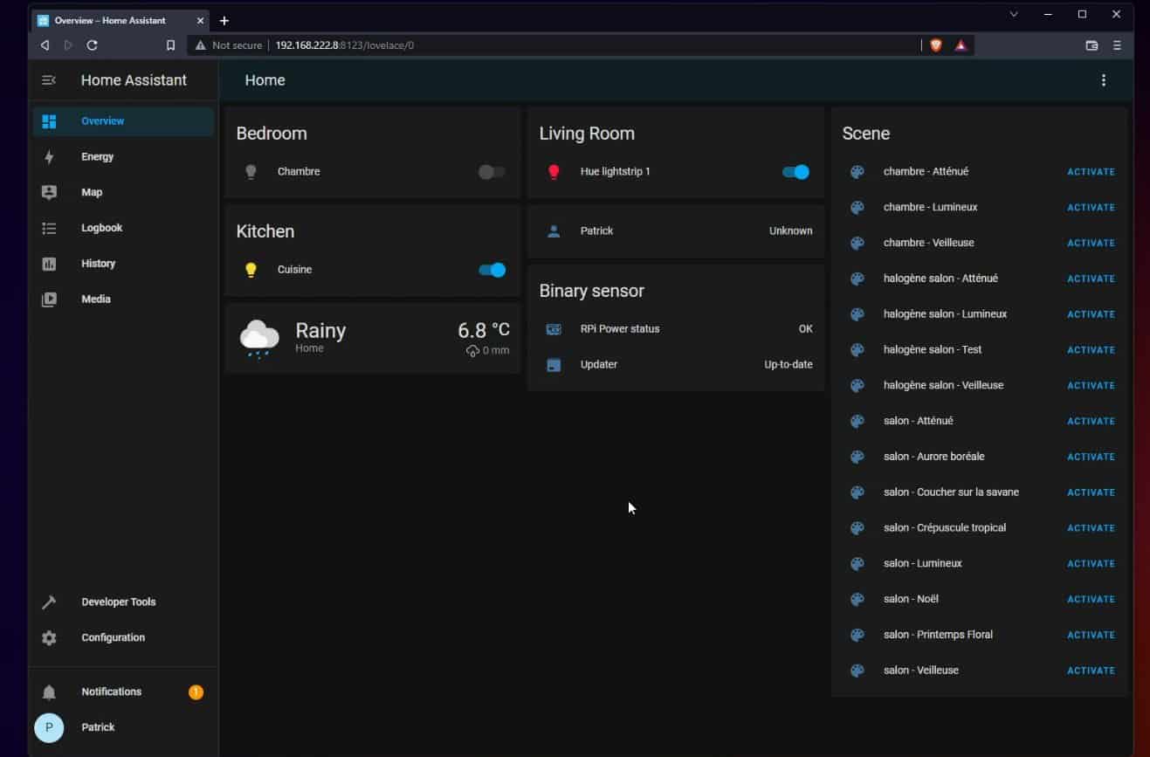Viewport: 1150px width, 757px height.
Task: Open the browser menu button
Action: tap(1116, 45)
